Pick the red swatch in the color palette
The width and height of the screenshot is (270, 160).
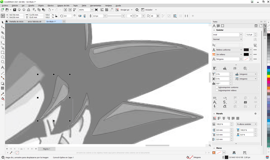268,79
